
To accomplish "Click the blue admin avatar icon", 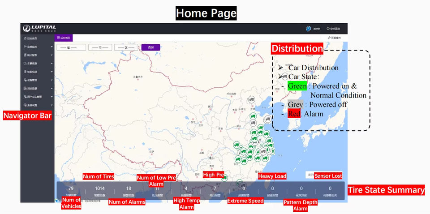I will click(309, 29).
